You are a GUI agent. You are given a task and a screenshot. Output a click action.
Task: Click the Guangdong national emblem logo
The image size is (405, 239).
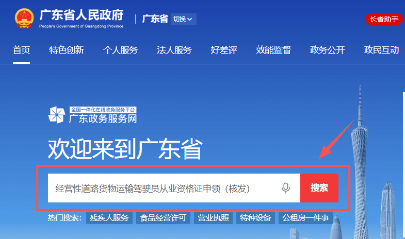click(x=24, y=19)
